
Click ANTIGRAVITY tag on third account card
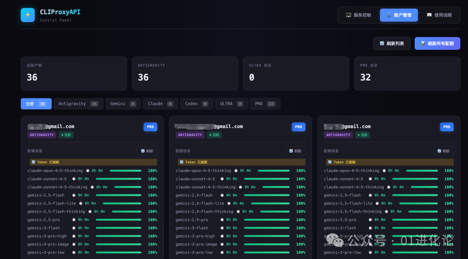point(338,135)
